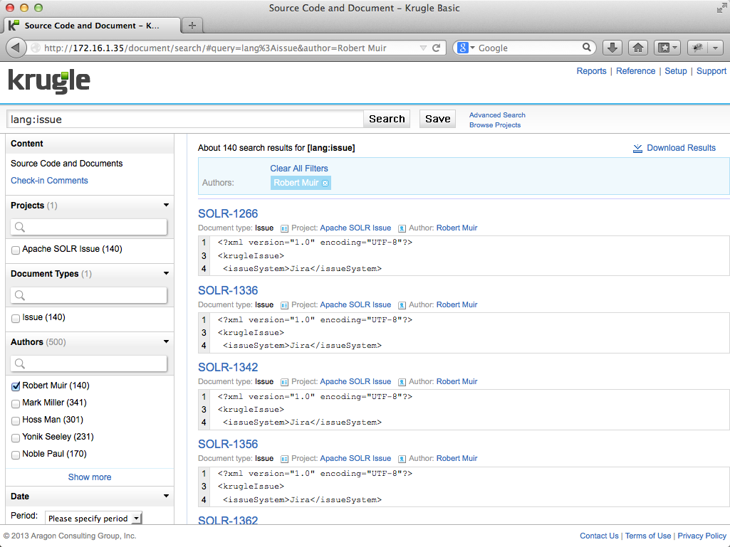Viewport: 730px width, 547px height.
Task: Collapse the Authors filter section
Action: pos(166,342)
